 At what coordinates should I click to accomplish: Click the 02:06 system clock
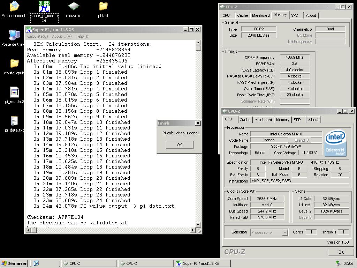click(348, 263)
